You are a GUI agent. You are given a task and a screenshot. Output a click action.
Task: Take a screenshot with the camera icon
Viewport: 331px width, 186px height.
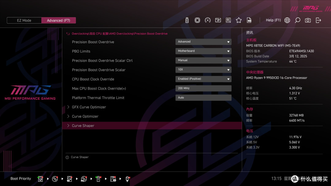click(308, 20)
